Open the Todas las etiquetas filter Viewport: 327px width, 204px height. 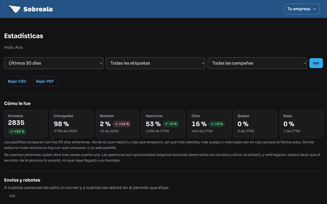click(155, 63)
